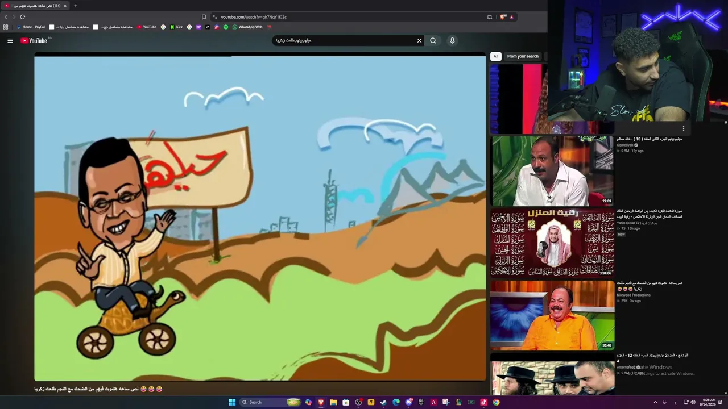Open Google Chrome from the taskbar

pos(496,402)
